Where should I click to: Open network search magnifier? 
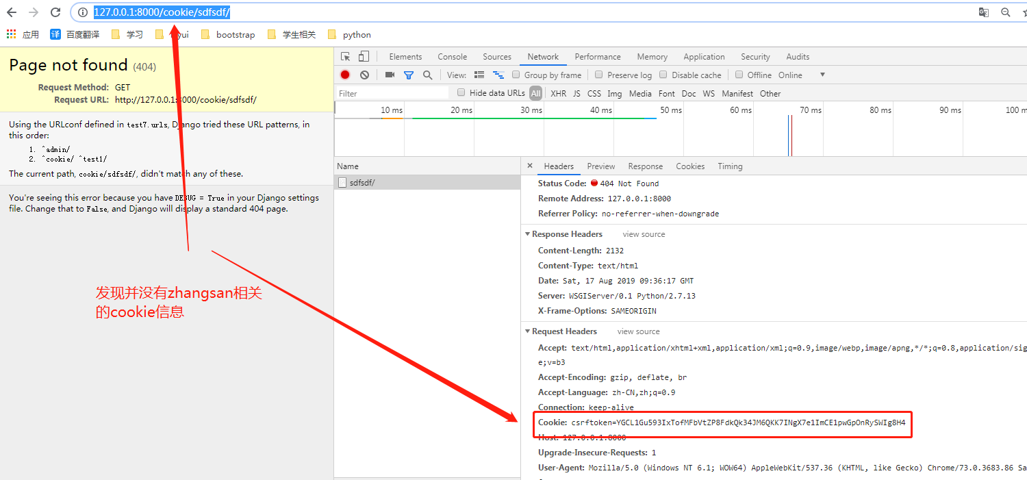click(x=428, y=75)
